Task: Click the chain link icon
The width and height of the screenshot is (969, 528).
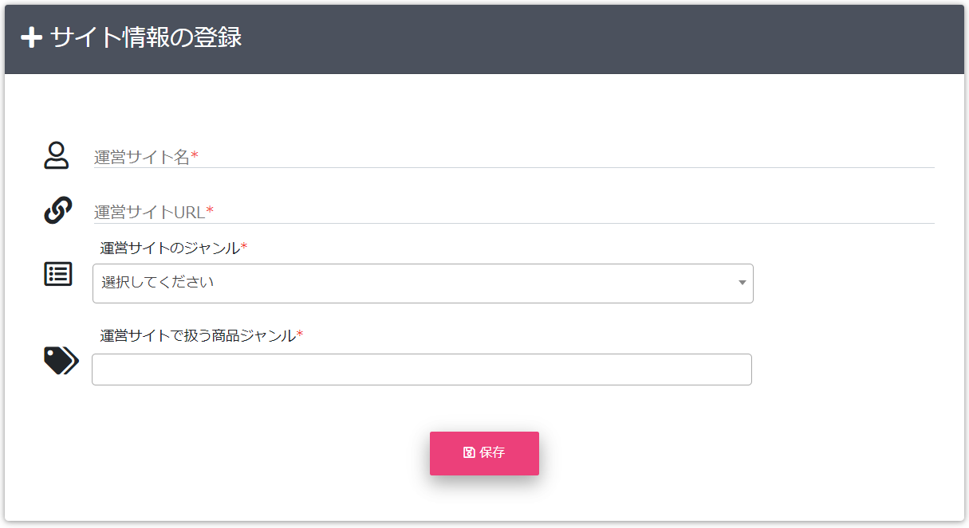Action: pyautogui.click(x=57, y=210)
